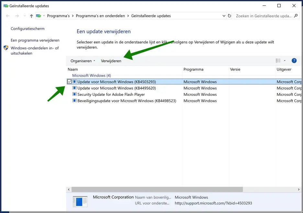Open Een programma verwijderen link
The width and height of the screenshot is (303, 213).
coord(35,40)
